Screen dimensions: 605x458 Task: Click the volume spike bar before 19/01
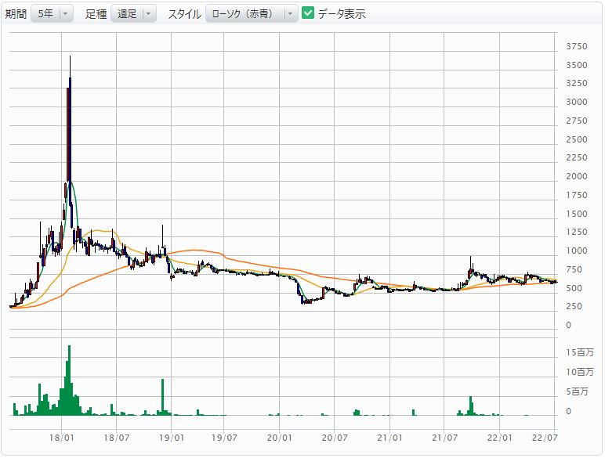162,397
